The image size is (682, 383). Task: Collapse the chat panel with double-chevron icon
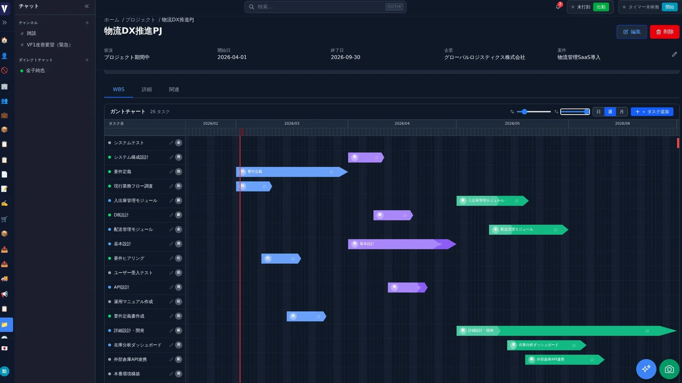pyautogui.click(x=87, y=6)
